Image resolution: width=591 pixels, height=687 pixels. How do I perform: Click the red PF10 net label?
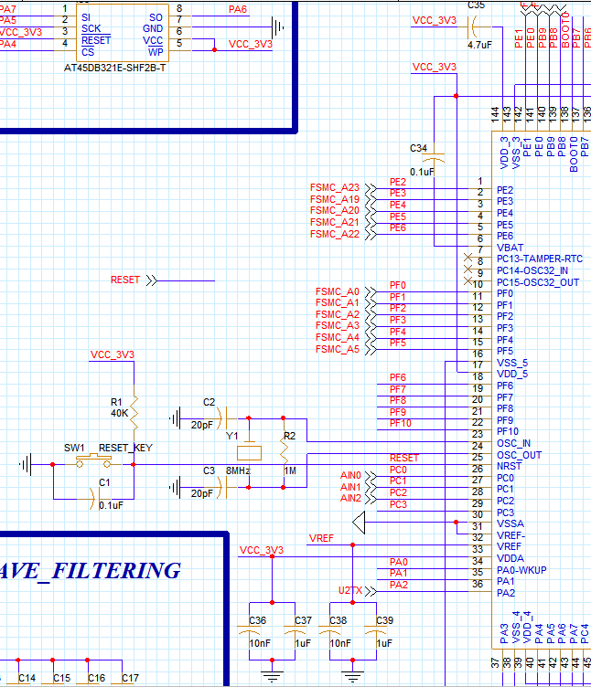coord(401,423)
